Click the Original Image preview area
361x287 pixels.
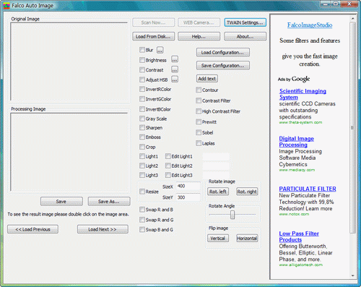[x=69, y=61]
